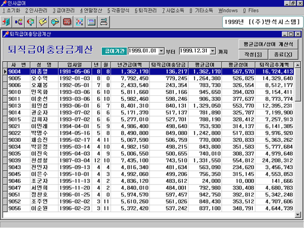Click the table scrollbar down arrow
Image resolution: width=304 pixels, height=228 pixels.
pyautogui.click(x=297, y=215)
